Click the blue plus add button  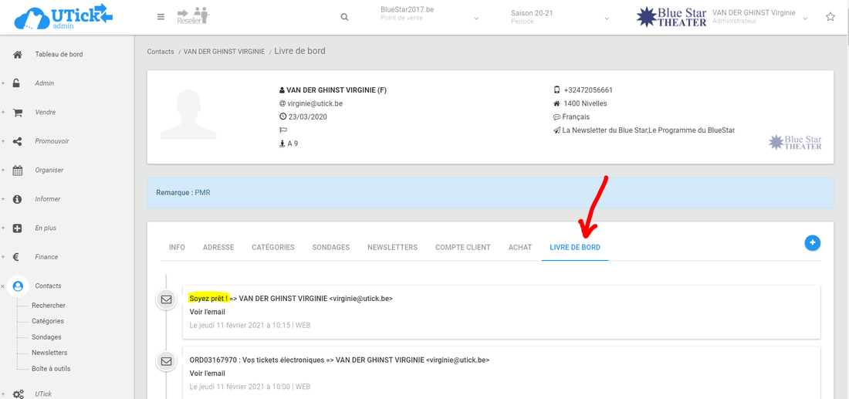pyautogui.click(x=812, y=243)
